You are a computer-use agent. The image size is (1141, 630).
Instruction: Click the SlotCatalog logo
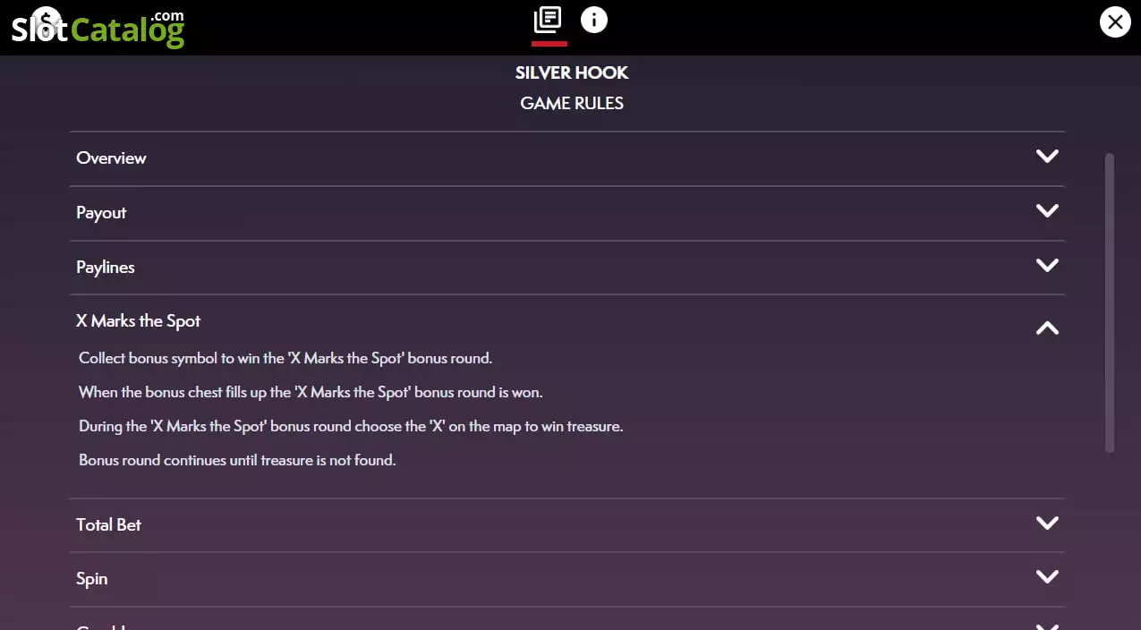[98, 27]
